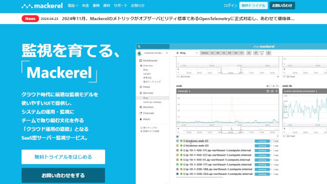Viewport: 327px width, 184px height.
Task: Toggle the auto refresh switch in toolbar
Action: (262, 53)
